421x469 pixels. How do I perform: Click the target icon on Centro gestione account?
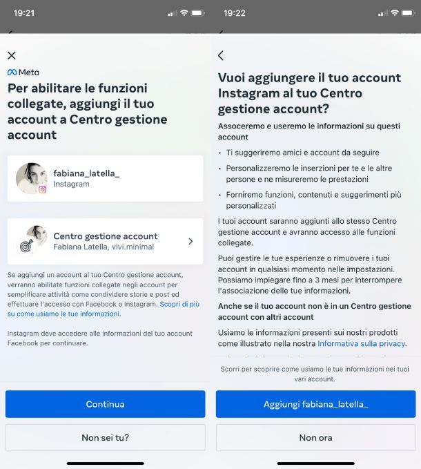(x=26, y=246)
